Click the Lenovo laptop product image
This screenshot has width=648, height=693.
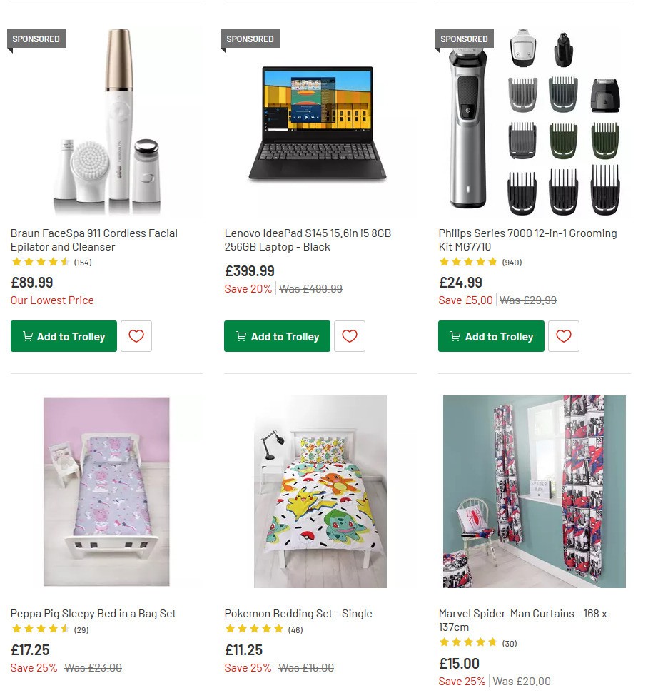(x=320, y=121)
